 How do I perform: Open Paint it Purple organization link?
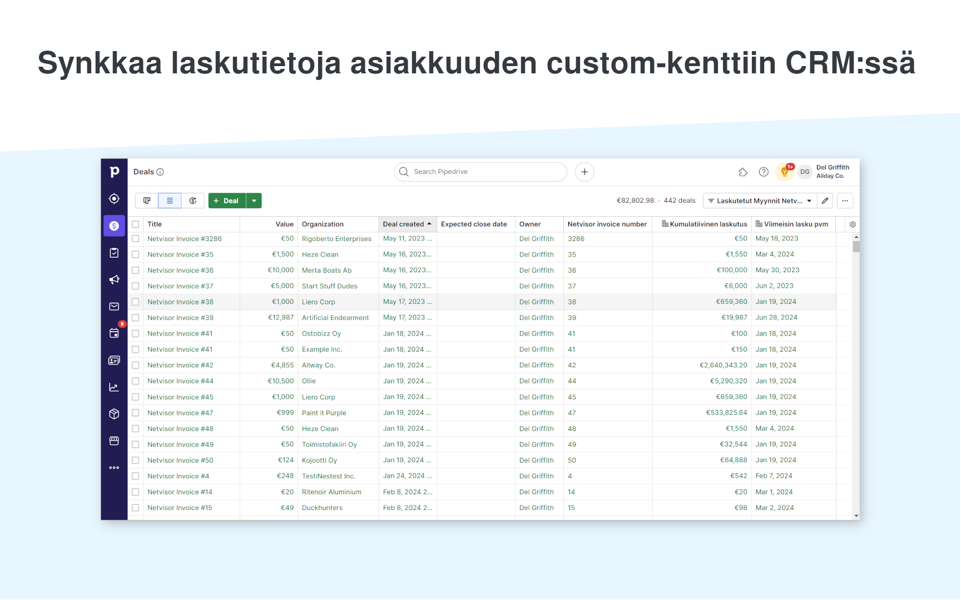[x=324, y=413]
